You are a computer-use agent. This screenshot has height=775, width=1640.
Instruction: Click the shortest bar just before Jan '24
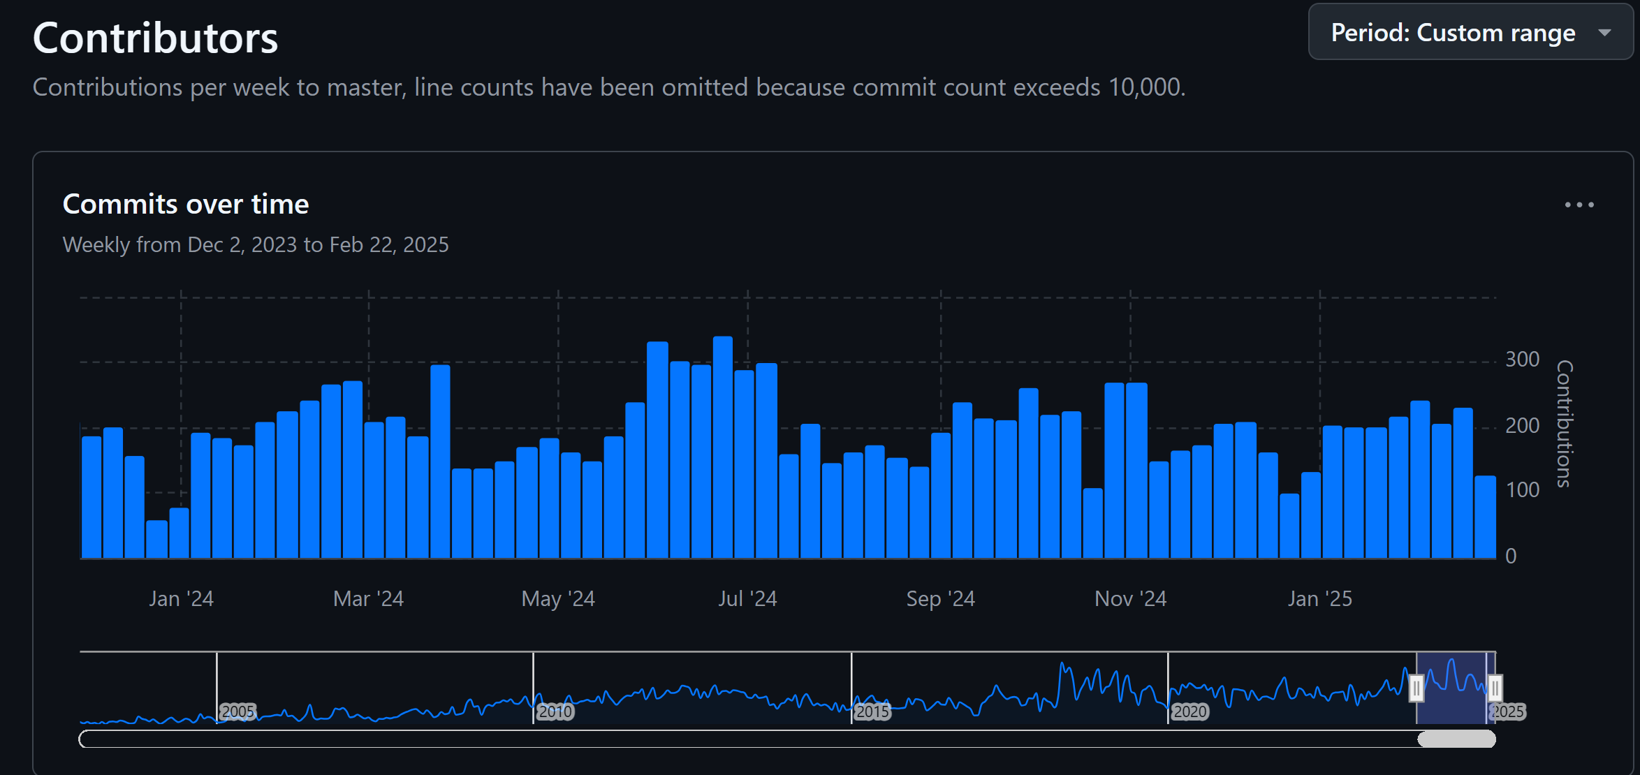click(156, 539)
